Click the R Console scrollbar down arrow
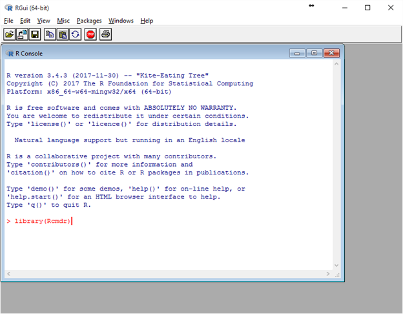Image resolution: width=403 pixels, height=314 pixels. [x=335, y=265]
